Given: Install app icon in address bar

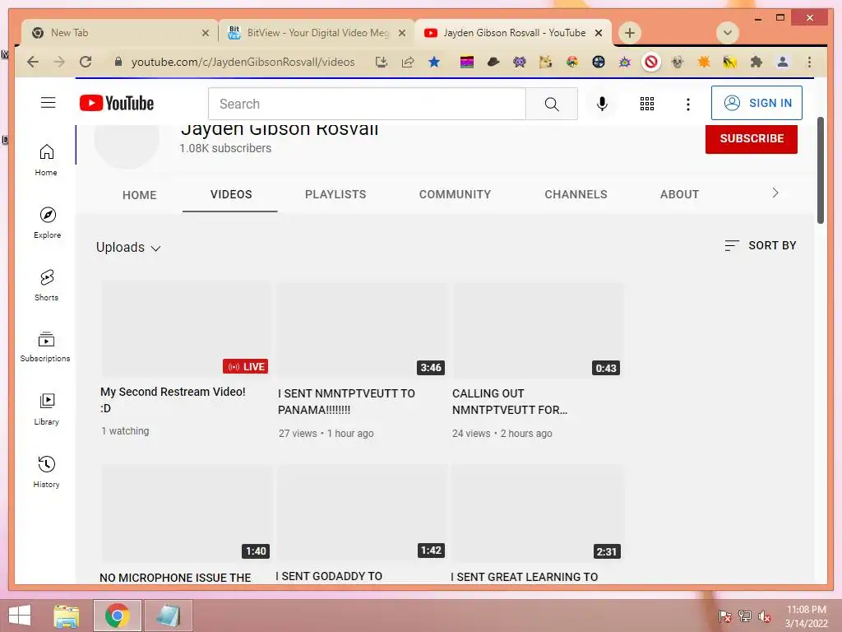Looking at the screenshot, I should tap(382, 62).
